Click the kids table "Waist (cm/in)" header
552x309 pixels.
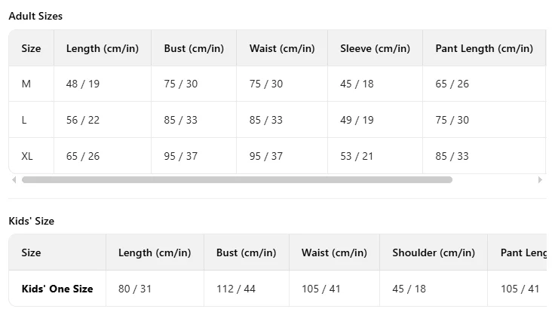[334, 252]
